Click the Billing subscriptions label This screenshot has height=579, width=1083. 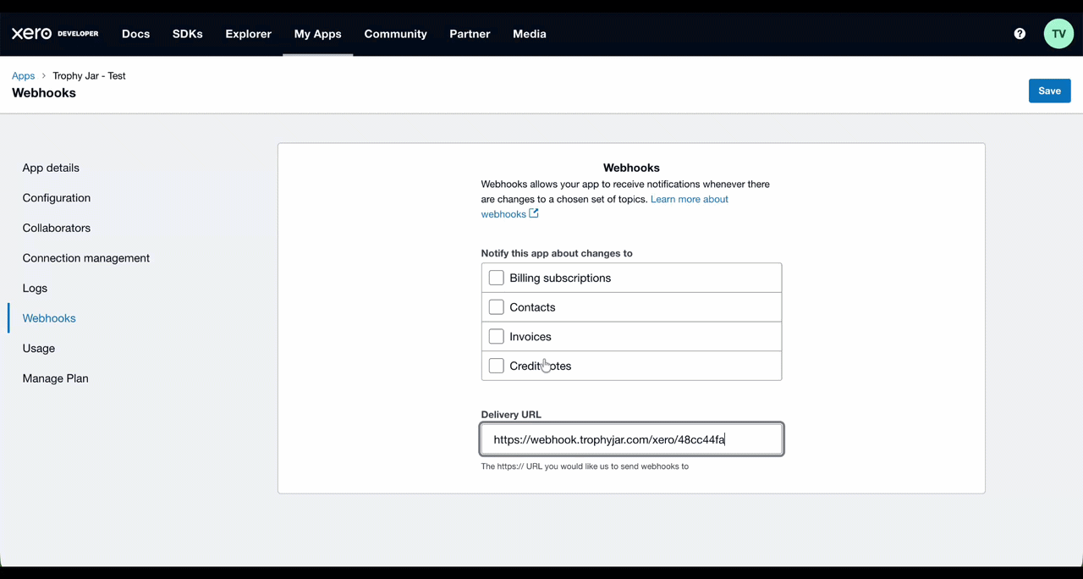pyautogui.click(x=560, y=278)
